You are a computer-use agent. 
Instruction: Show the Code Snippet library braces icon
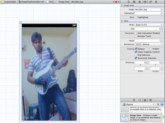coord(140,100)
